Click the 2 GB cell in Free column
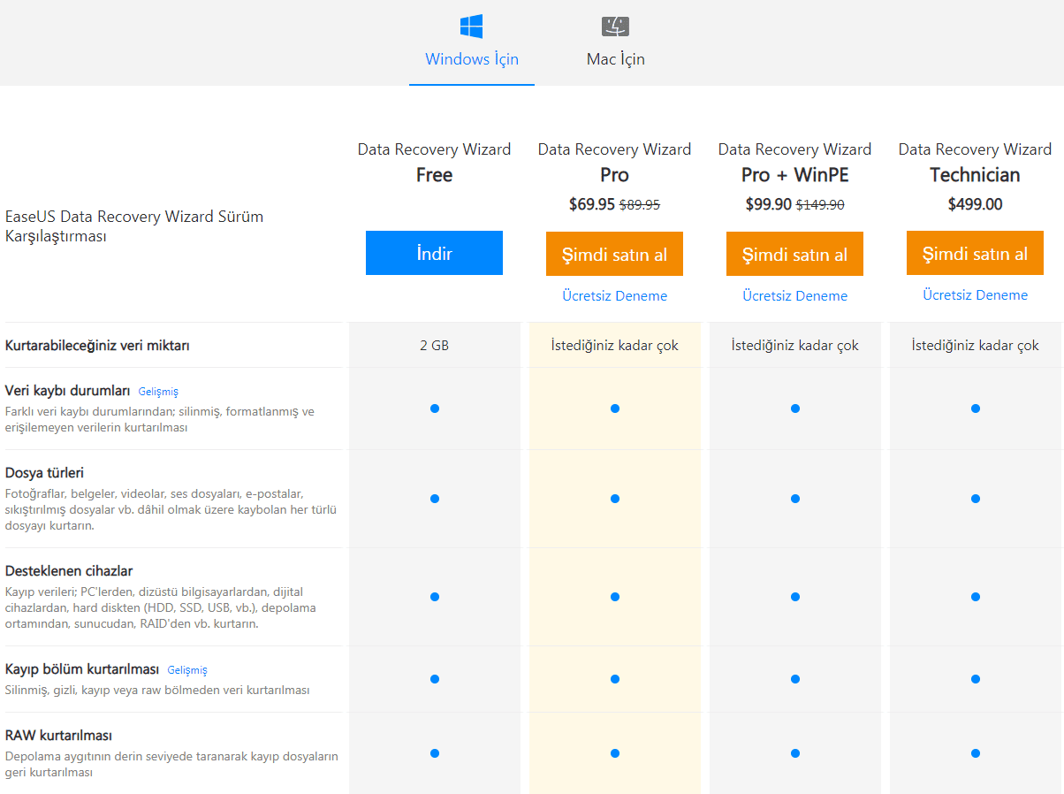 point(434,346)
